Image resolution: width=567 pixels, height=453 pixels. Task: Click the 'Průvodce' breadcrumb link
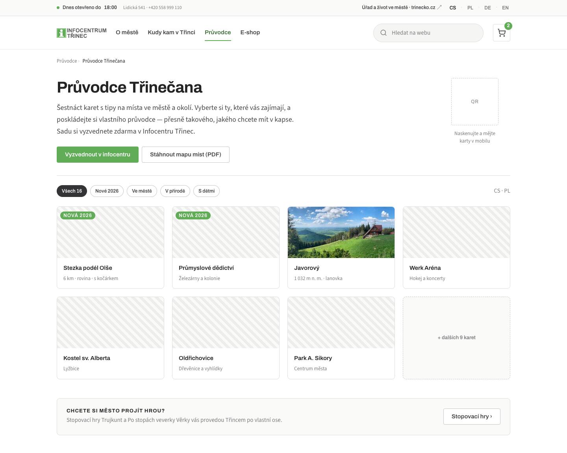click(67, 61)
